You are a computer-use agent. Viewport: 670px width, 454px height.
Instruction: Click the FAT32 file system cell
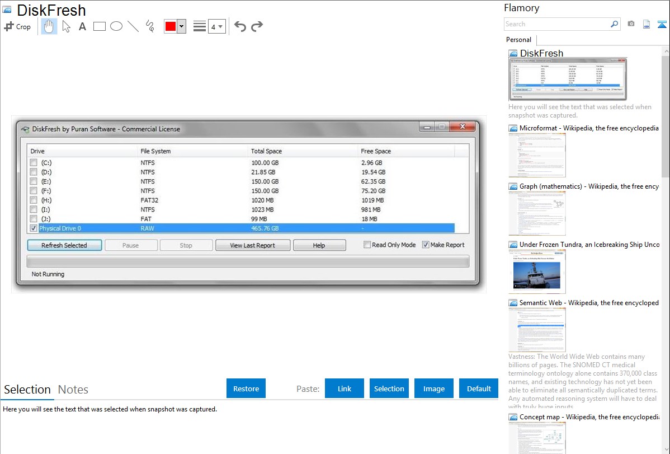pyautogui.click(x=149, y=200)
